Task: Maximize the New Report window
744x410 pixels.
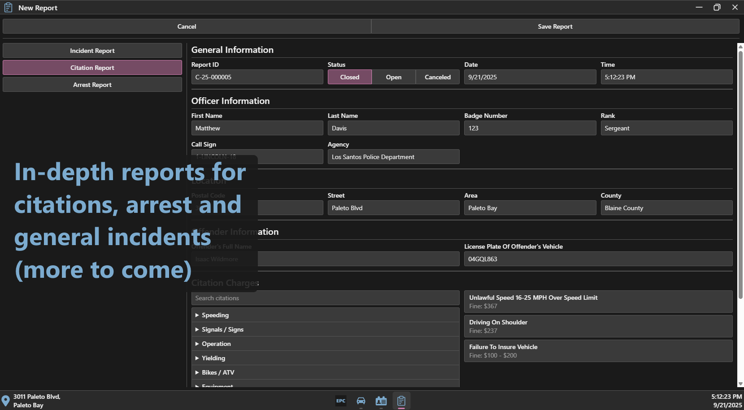Action: click(717, 7)
